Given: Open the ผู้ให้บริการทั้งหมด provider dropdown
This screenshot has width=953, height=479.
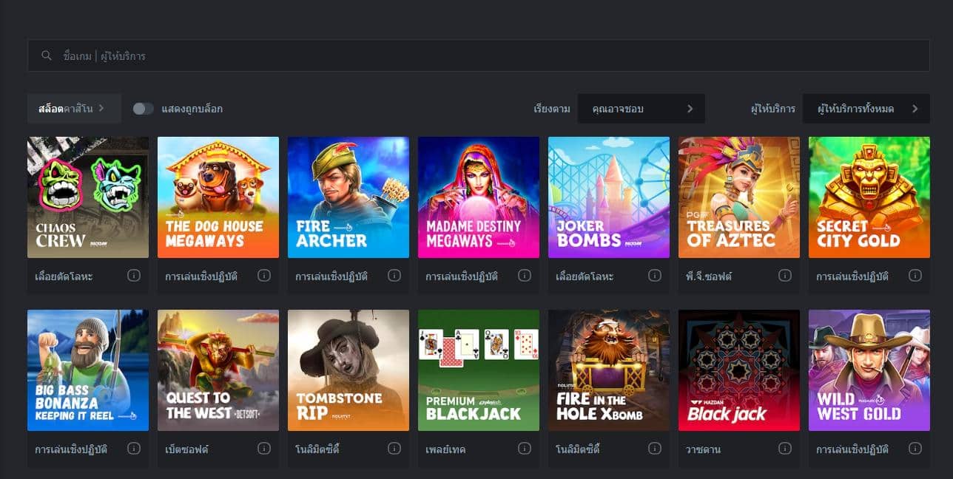Looking at the screenshot, I should pos(866,109).
